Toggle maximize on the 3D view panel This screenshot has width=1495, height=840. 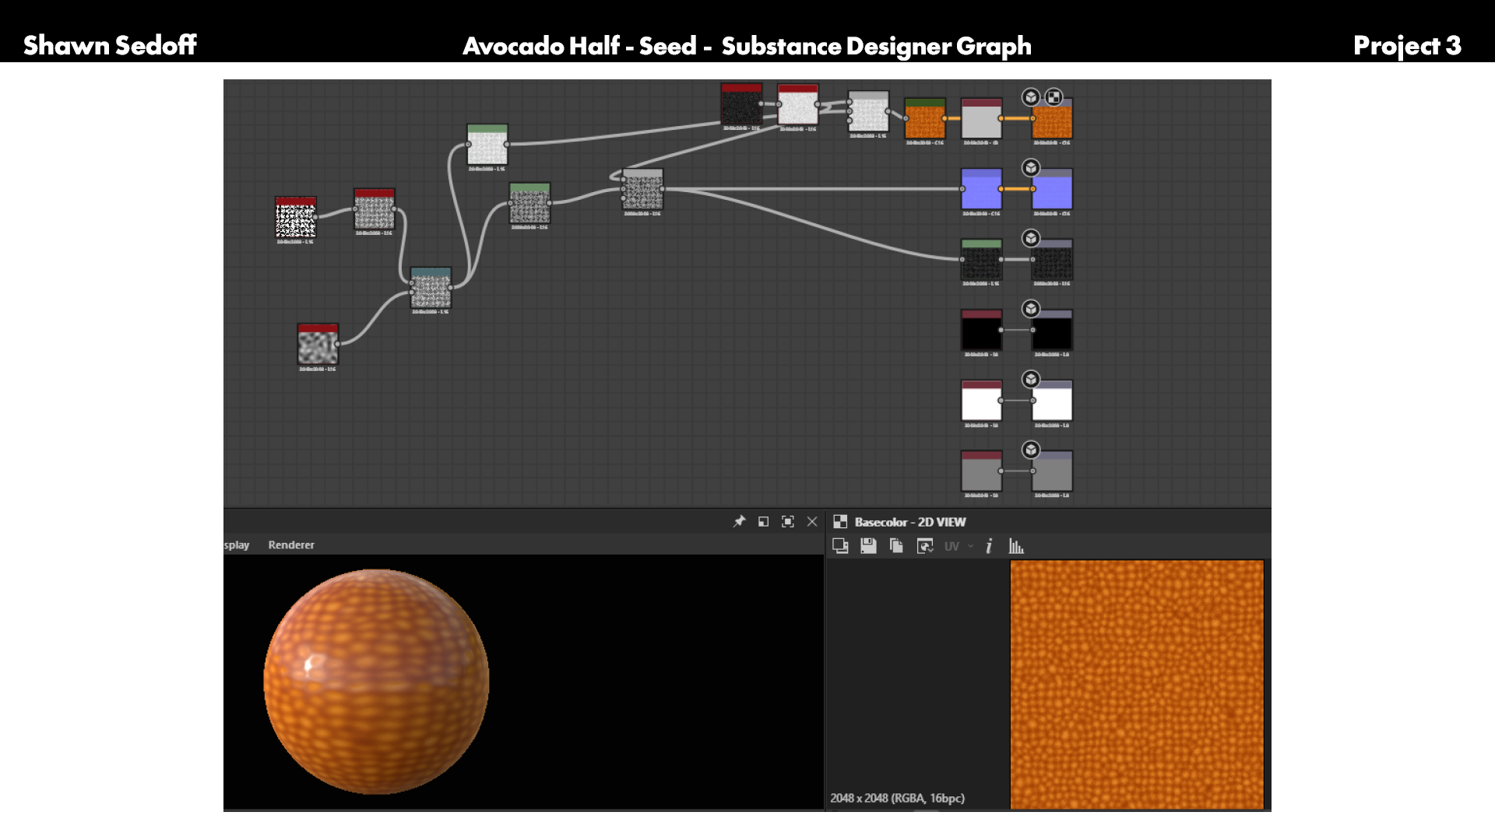[788, 522]
